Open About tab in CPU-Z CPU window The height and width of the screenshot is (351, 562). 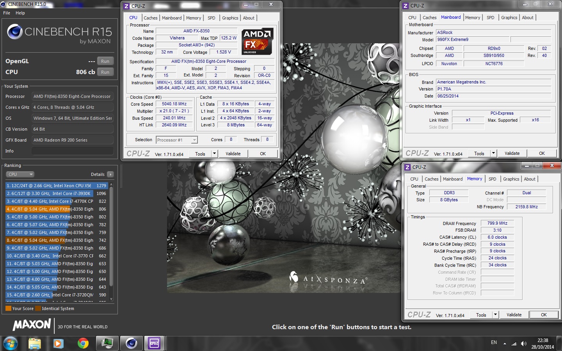pos(249,18)
